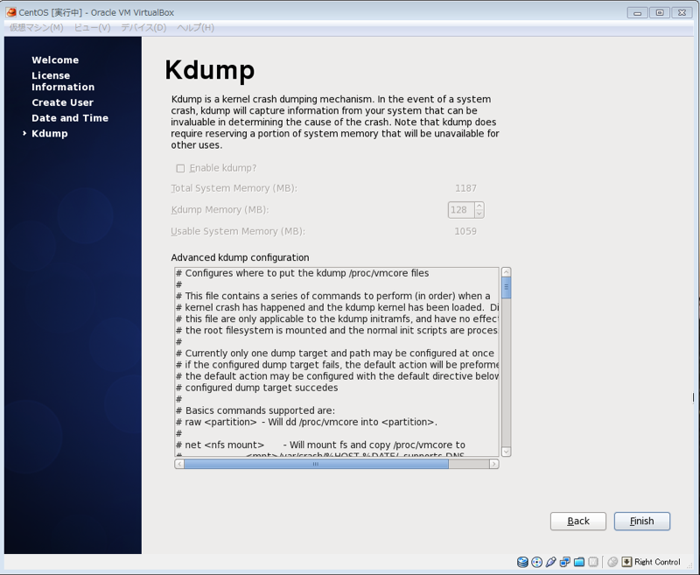Click the horizontal scrollbar thumb of the config box
The height and width of the screenshot is (575, 700).
[316, 464]
